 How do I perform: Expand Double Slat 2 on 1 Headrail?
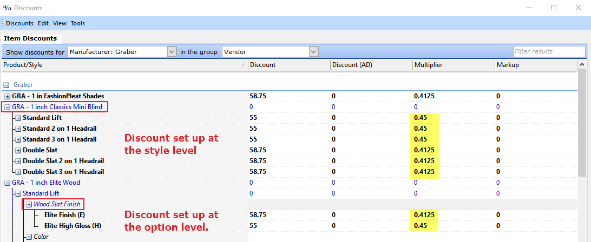coord(18,161)
